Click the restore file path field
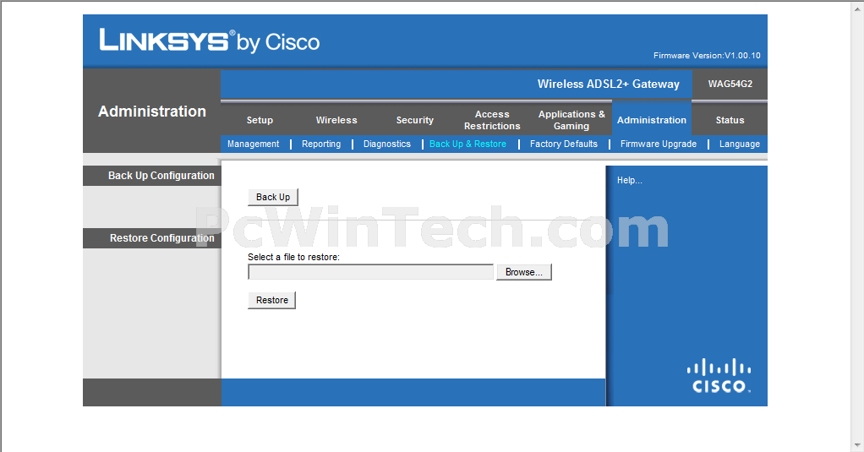864x452 pixels. [371, 272]
